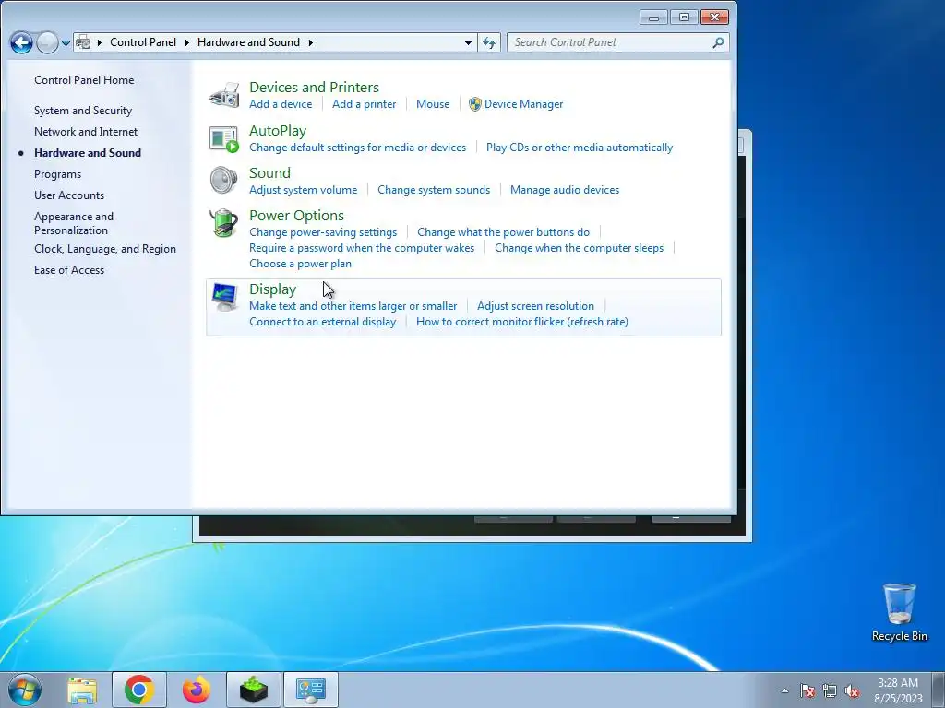Click Control Panel in the breadcrumb
Screen dimensions: 945x708
point(143,42)
